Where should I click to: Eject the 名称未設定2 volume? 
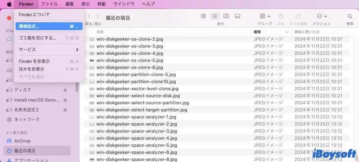pyautogui.click(x=65, y=110)
